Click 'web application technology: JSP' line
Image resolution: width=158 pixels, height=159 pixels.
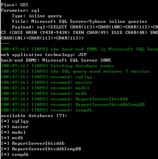44,55
